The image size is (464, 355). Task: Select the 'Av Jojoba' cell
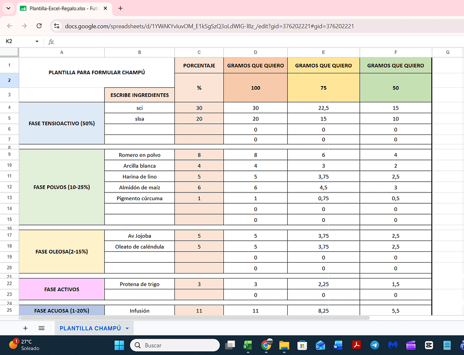(140, 236)
